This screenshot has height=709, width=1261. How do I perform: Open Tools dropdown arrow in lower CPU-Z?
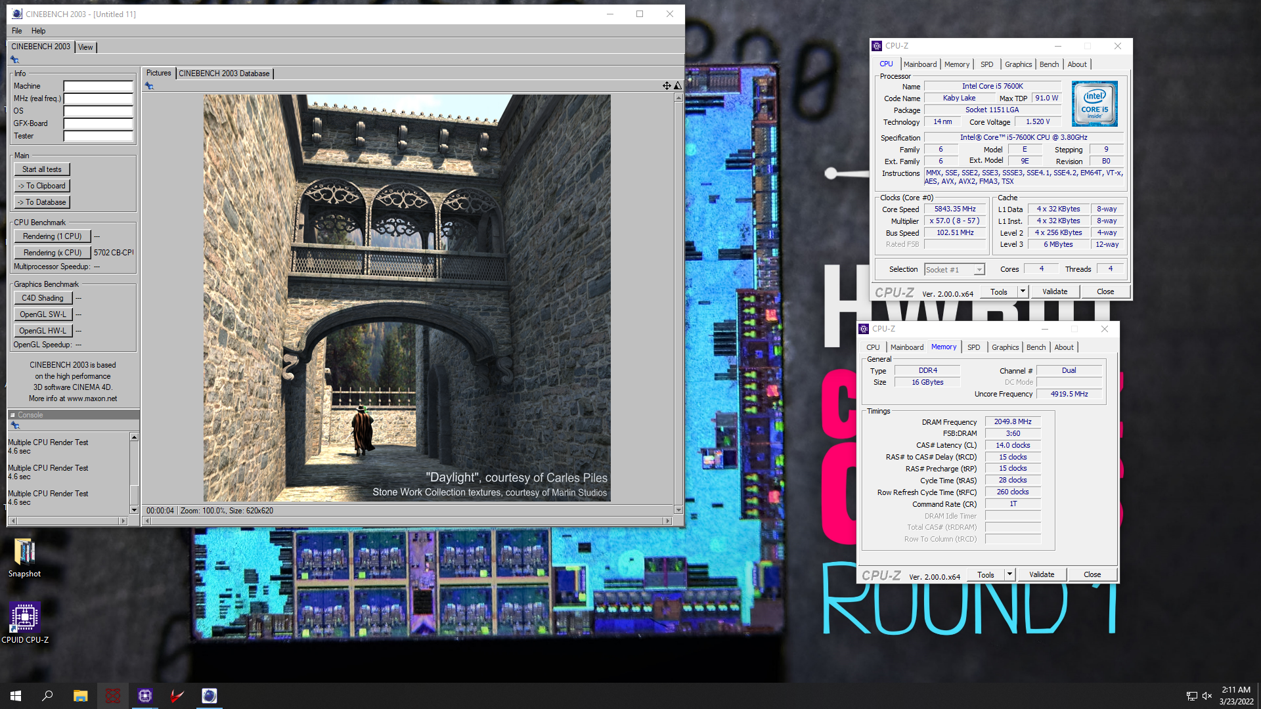(x=1009, y=574)
